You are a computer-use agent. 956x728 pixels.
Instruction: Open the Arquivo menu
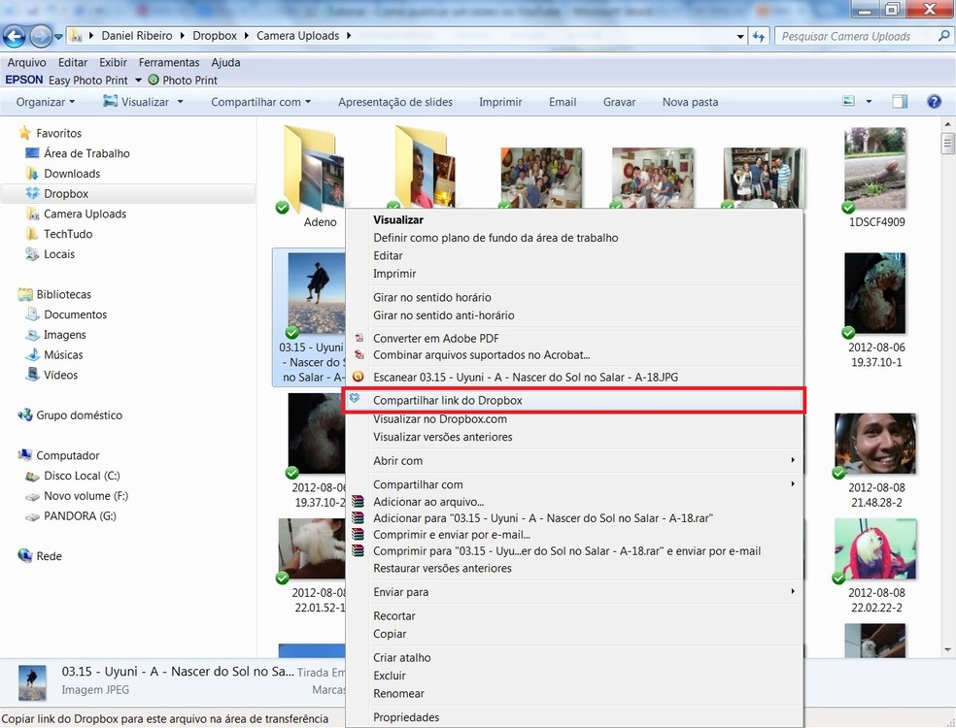click(26, 63)
